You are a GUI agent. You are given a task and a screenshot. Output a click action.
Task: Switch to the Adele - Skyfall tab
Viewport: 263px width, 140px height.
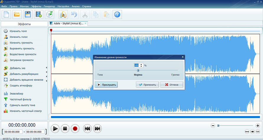point(68,23)
